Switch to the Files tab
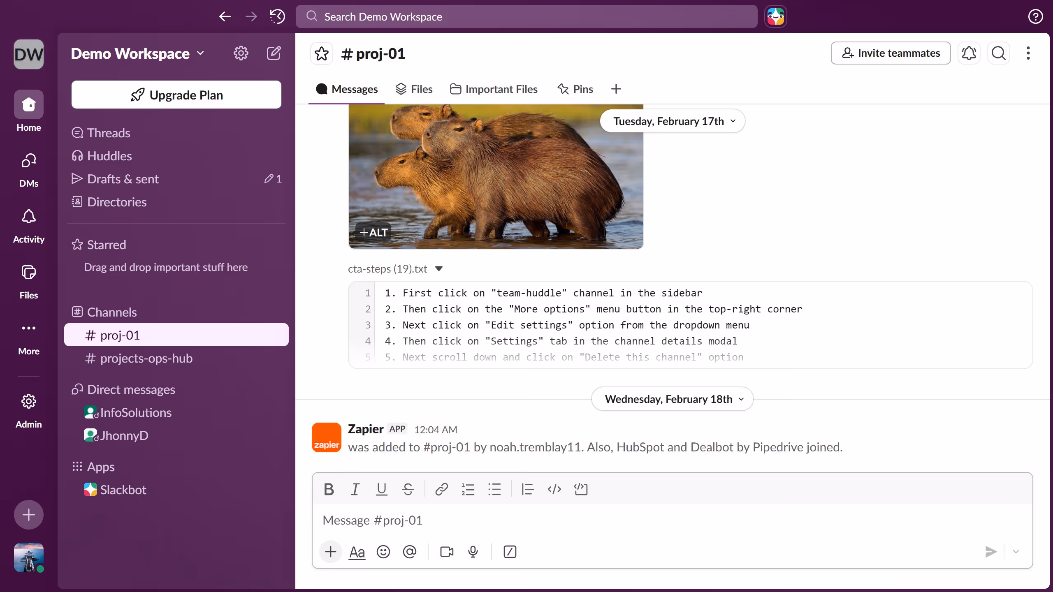 (414, 89)
